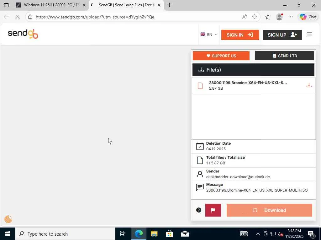321x240 pixels.
Task: Open File Explorer from the taskbar
Action: (x=154, y=234)
